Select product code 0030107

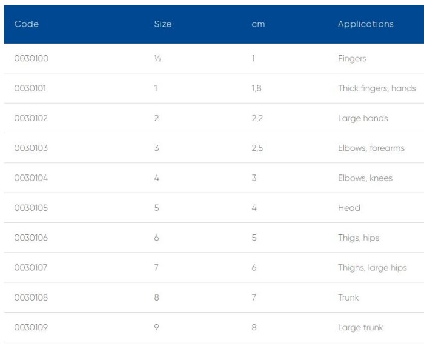click(31, 268)
